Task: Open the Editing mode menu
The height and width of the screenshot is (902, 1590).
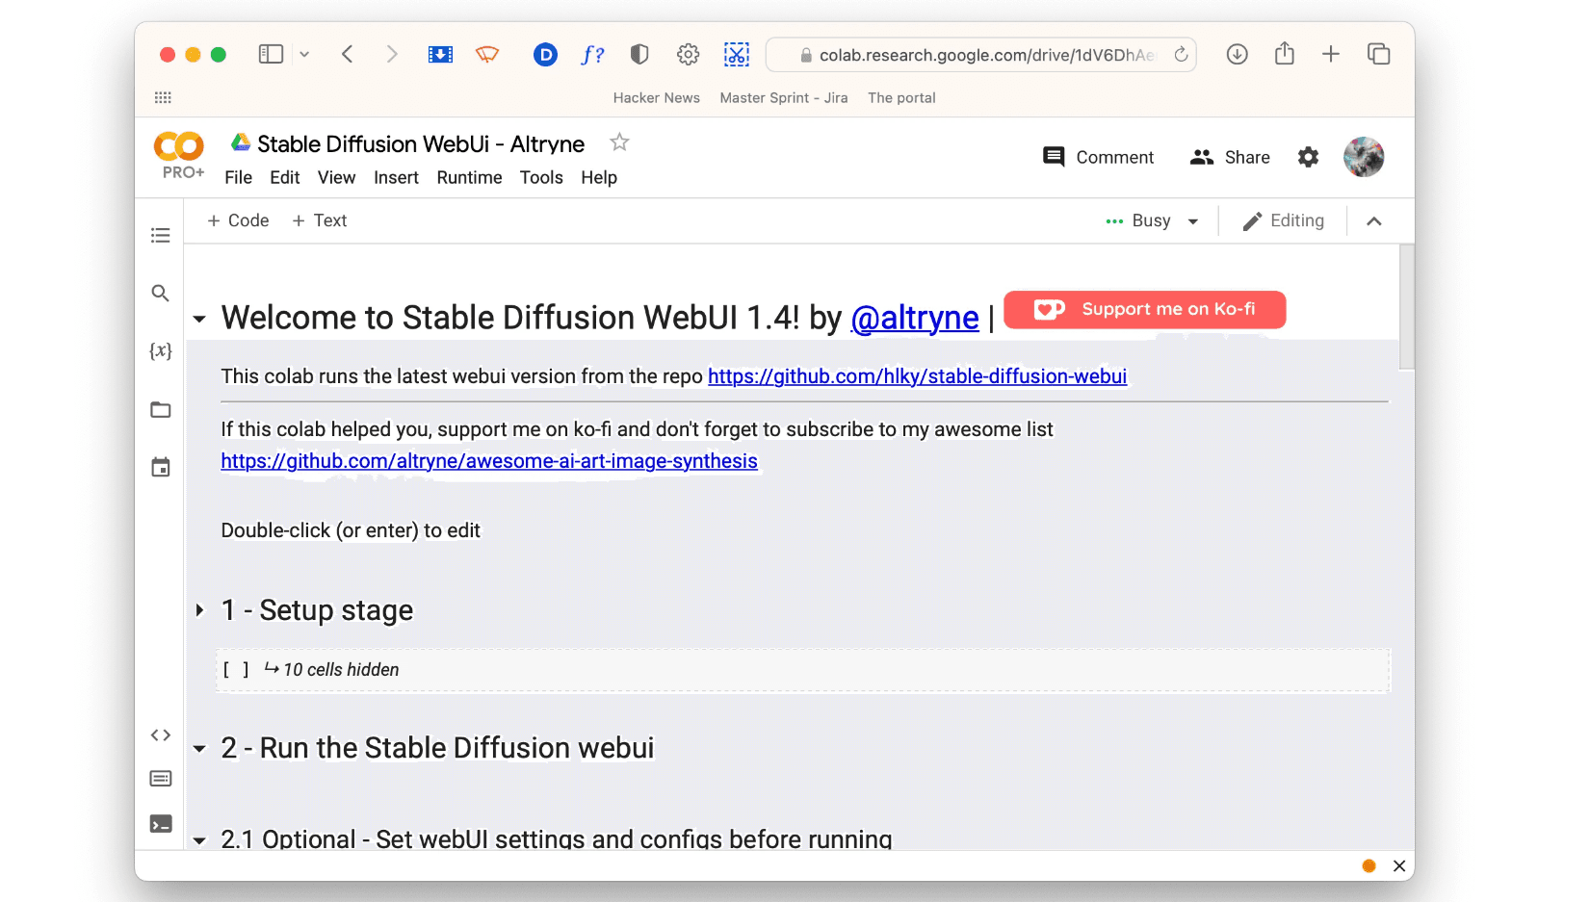Action: (1283, 220)
